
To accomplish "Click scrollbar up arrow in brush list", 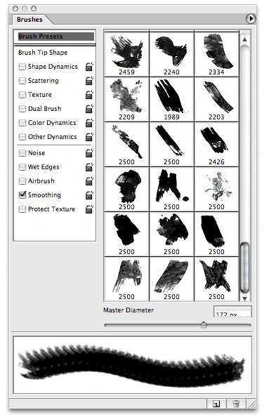I will [x=244, y=39].
